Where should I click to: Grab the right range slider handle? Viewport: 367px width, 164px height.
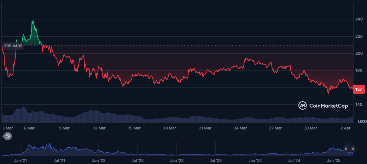[x=353, y=148]
